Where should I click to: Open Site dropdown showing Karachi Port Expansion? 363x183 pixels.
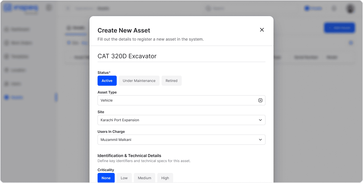[181, 120]
